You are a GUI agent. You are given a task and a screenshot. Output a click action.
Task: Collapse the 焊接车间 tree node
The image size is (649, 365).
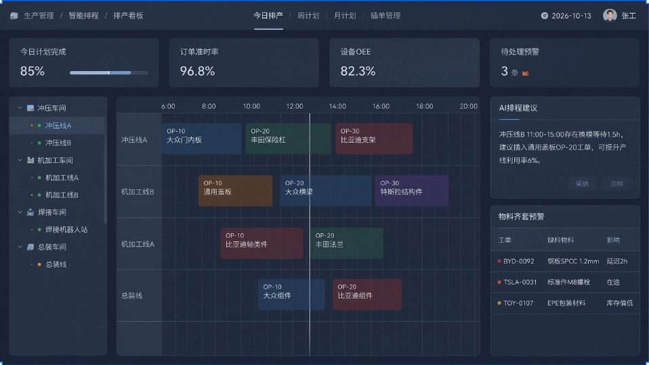click(20, 212)
